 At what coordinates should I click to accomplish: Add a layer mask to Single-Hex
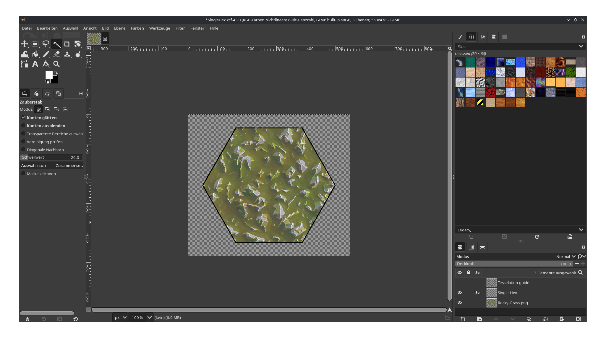point(562,319)
